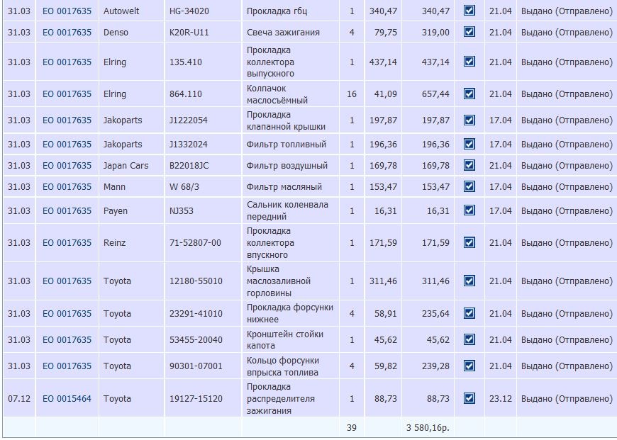617x440 pixels.
Task: Click description Прокладка гбц
Action: (x=277, y=11)
